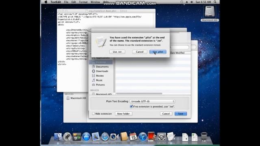Open Photo Booth in the Dock
Viewport: 260px width, 146px height.
(x=152, y=137)
